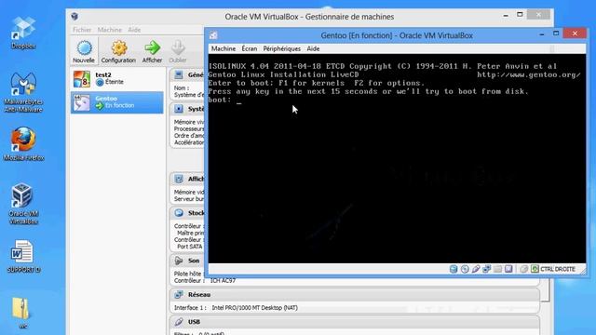This screenshot has height=335, width=596.
Task: Maximize the VirtualBox manager window
Action: [x=520, y=15]
